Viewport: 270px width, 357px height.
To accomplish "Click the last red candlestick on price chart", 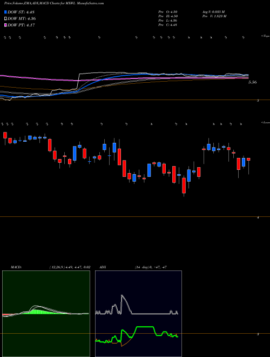I will tap(248, 160).
